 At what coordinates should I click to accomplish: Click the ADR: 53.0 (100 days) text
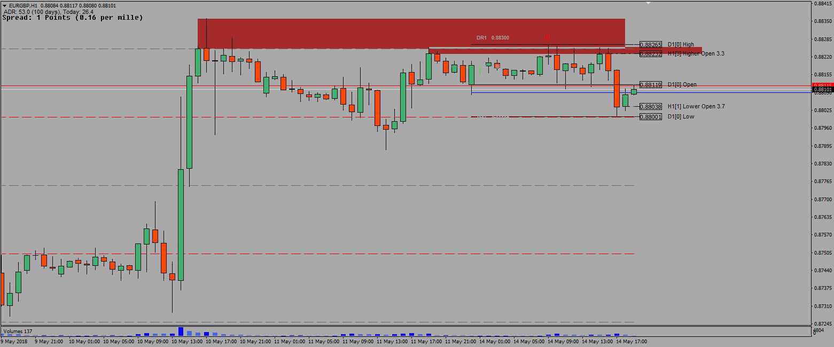(x=32, y=12)
